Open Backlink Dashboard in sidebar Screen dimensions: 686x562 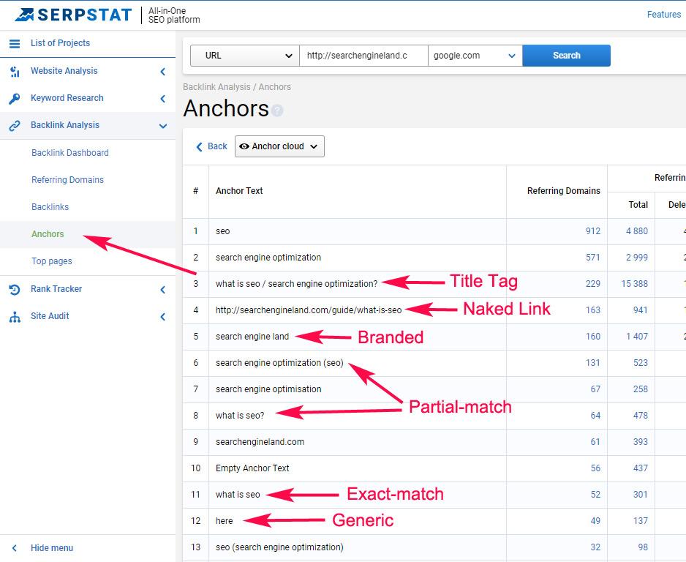[x=70, y=153]
